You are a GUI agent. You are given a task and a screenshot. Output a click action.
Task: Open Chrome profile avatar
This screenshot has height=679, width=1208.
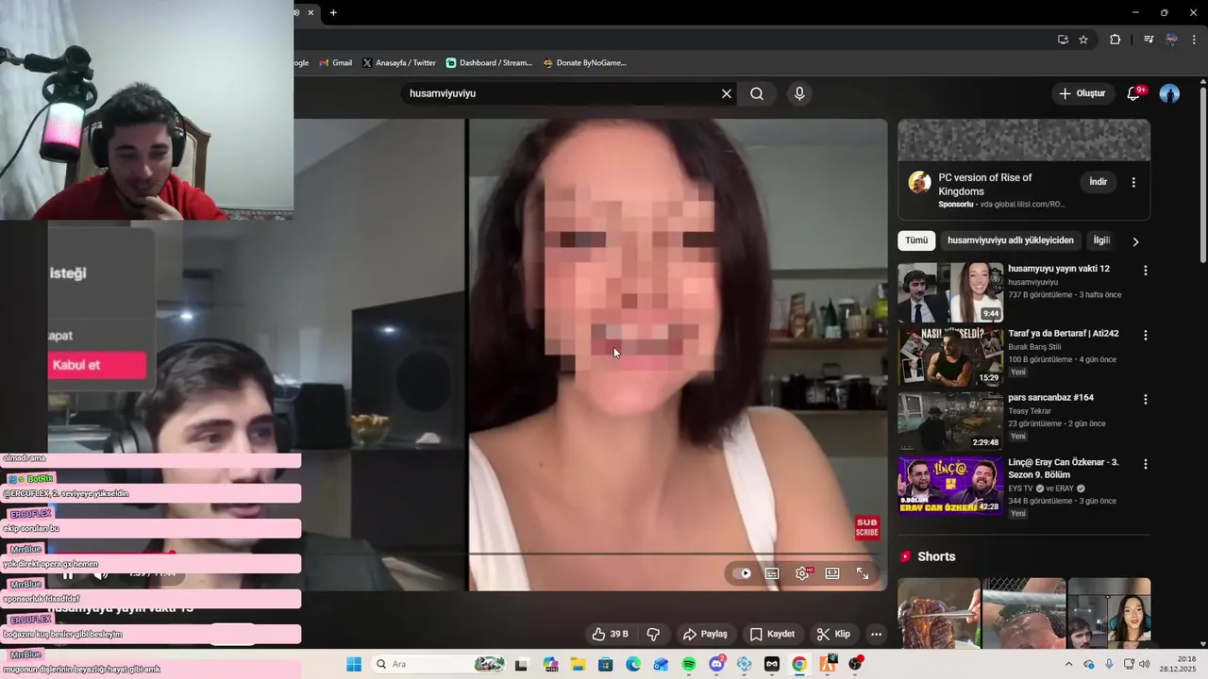(x=1172, y=40)
